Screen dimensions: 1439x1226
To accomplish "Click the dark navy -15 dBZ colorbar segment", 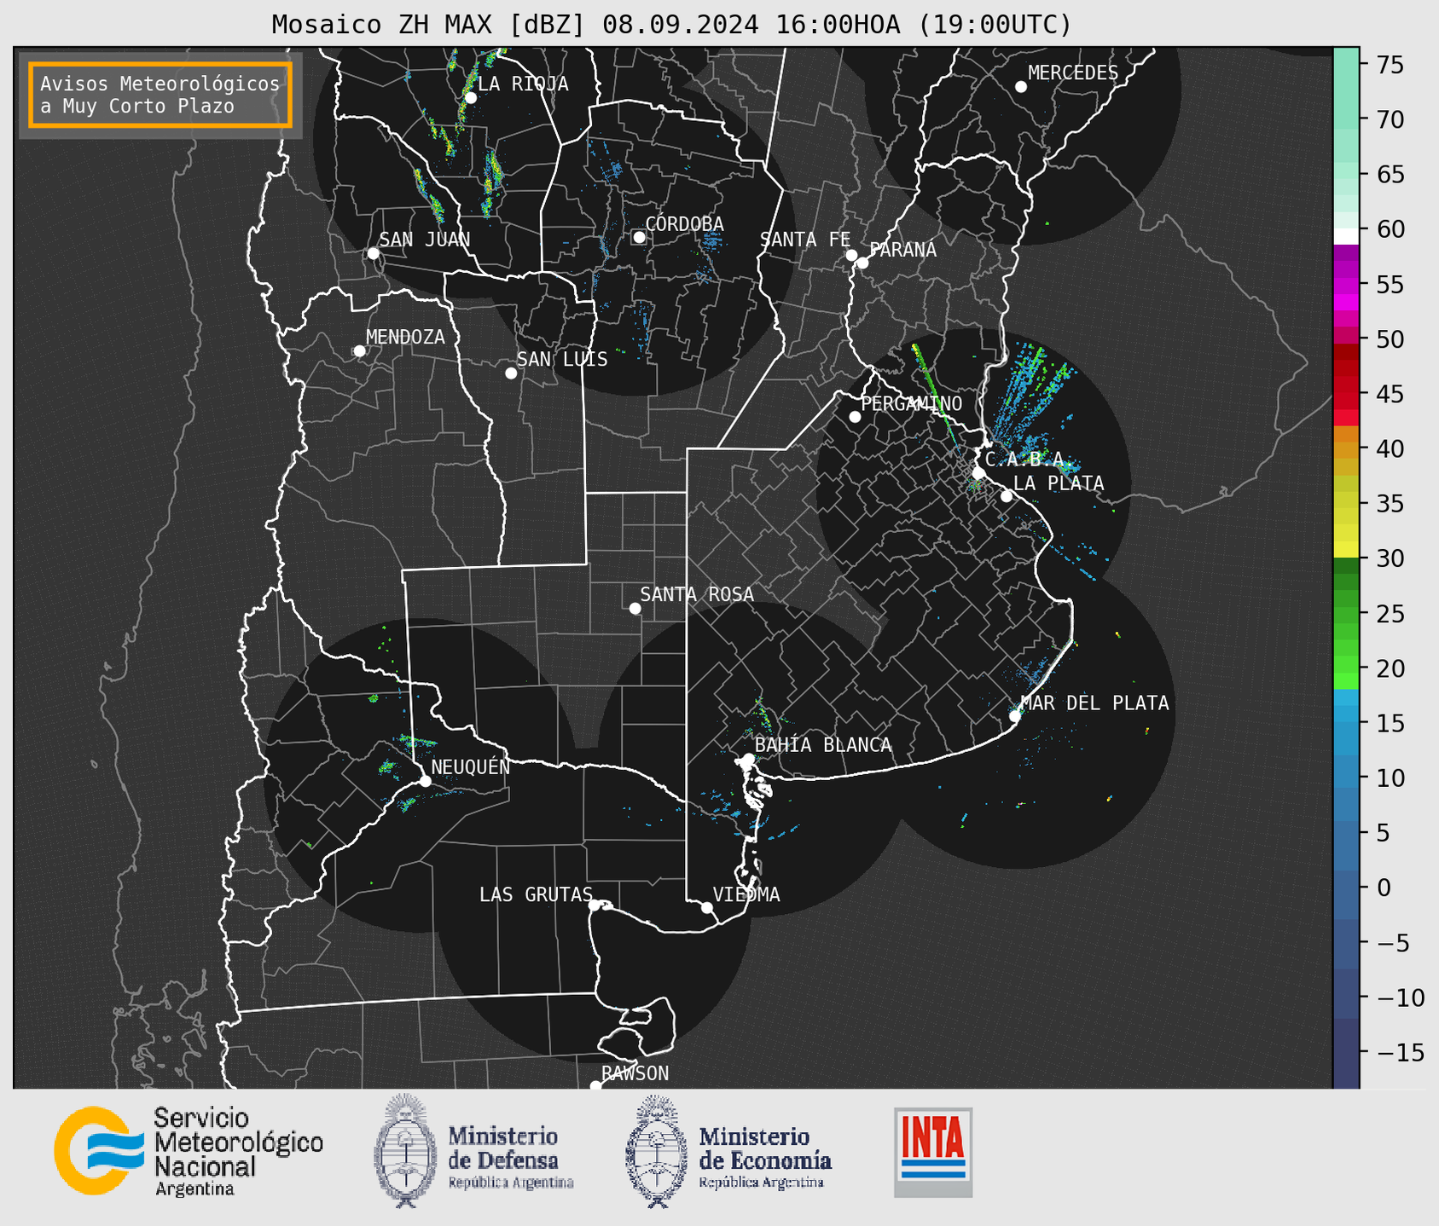I will pos(1346,1053).
